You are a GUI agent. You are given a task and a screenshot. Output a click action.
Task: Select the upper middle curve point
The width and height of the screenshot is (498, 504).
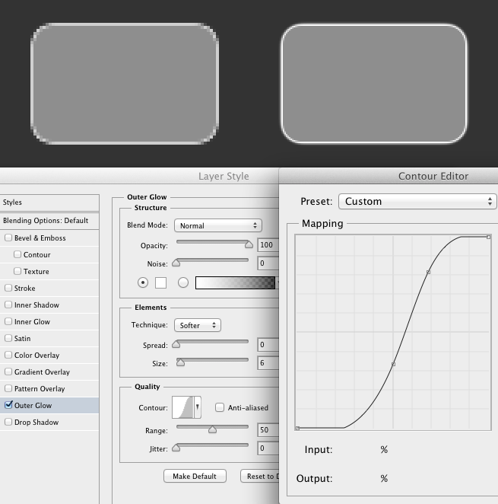point(428,272)
